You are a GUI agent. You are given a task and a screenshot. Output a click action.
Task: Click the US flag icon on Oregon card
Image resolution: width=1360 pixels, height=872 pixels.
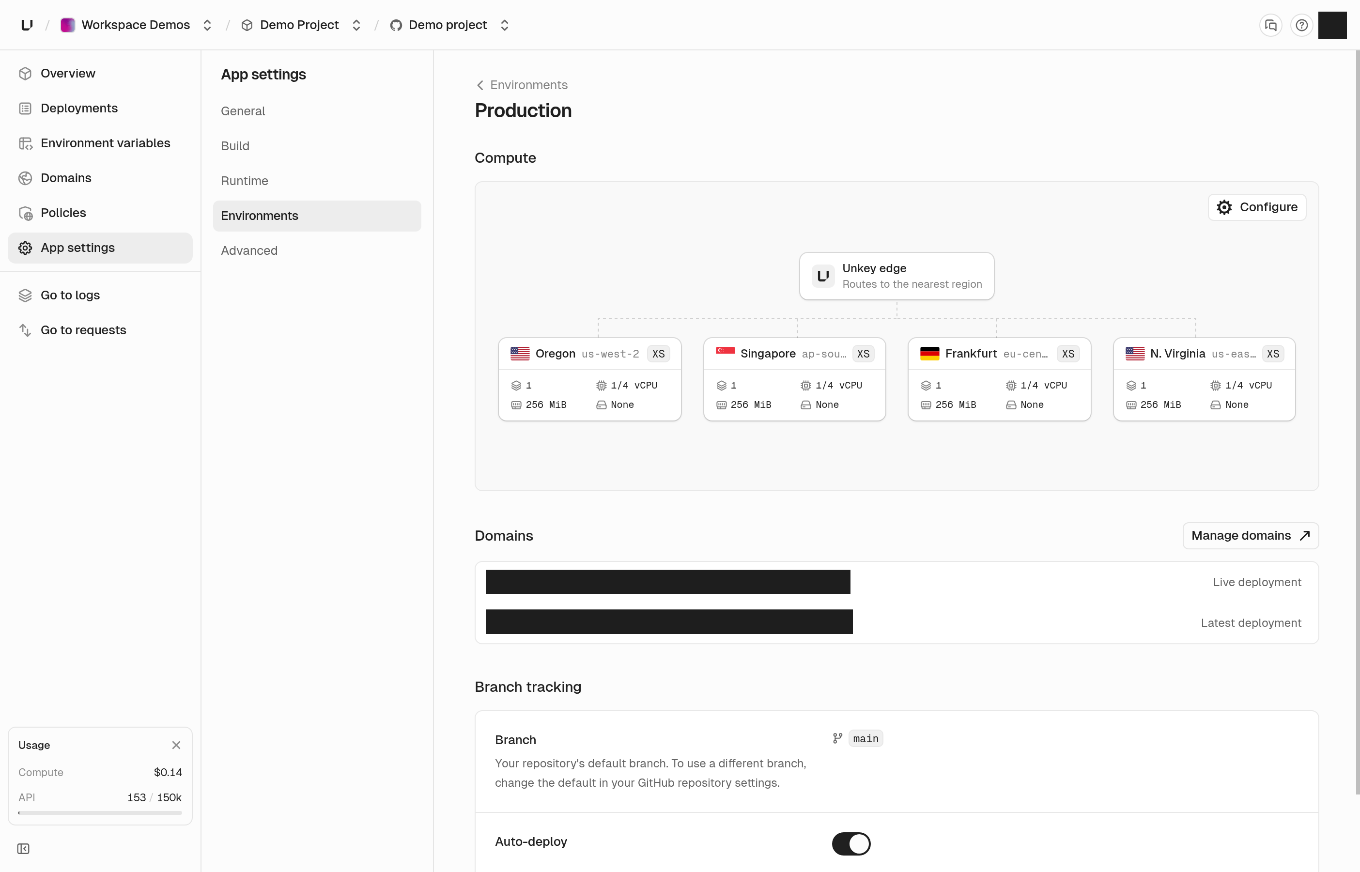click(x=520, y=354)
